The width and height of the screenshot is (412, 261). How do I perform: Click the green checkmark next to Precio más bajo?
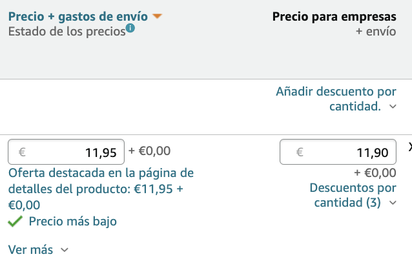(15, 221)
